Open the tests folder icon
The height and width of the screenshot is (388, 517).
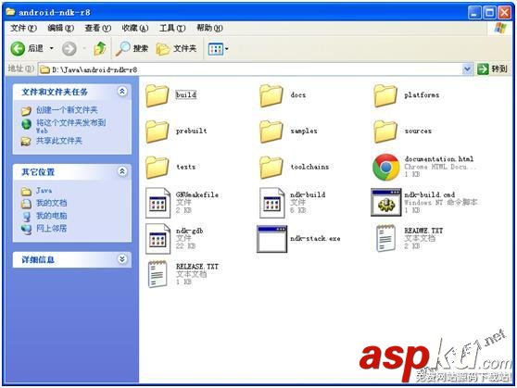pos(157,167)
